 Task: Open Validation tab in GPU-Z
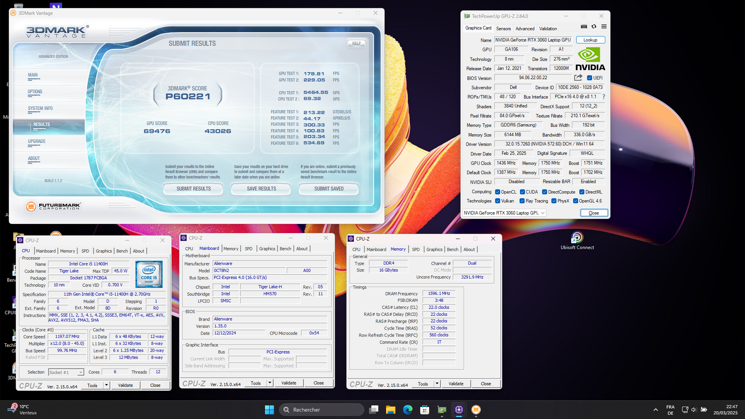click(x=548, y=29)
